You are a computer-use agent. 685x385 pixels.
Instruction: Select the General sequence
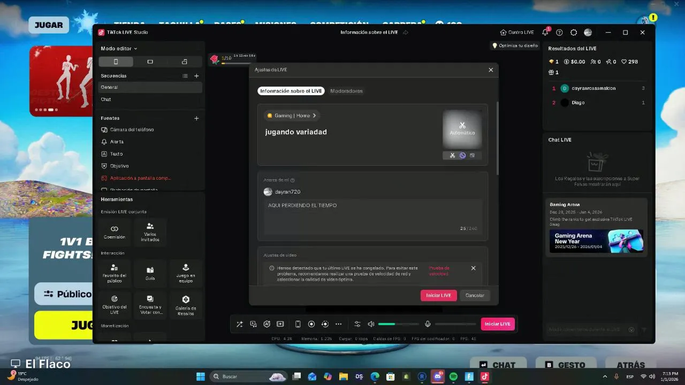tap(150, 87)
